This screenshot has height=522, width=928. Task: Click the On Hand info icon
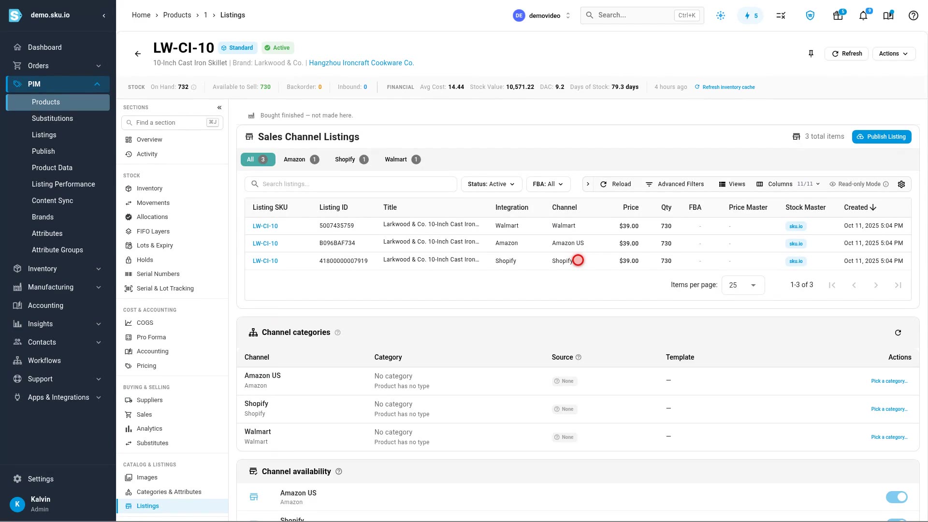(x=194, y=87)
